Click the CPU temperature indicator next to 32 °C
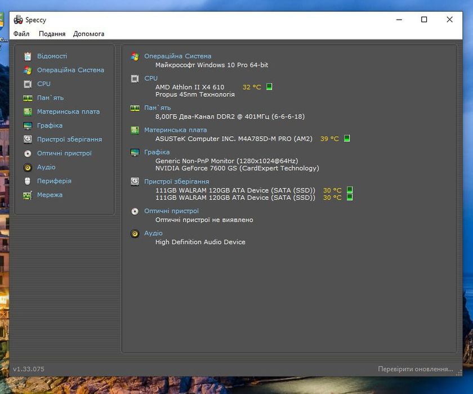 point(269,87)
